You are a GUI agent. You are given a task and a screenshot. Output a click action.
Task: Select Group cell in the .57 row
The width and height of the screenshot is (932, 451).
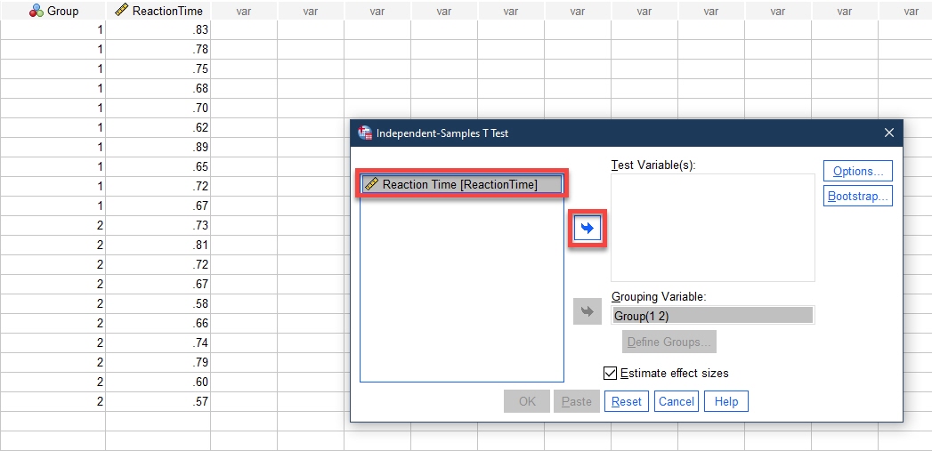point(53,402)
